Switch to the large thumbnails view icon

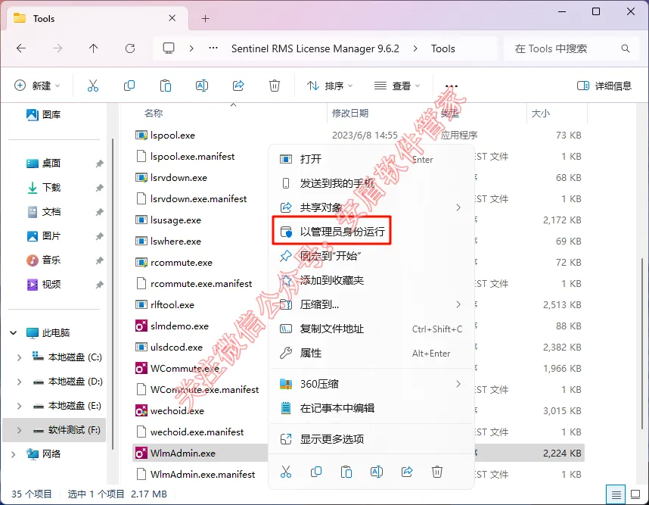click(635, 494)
